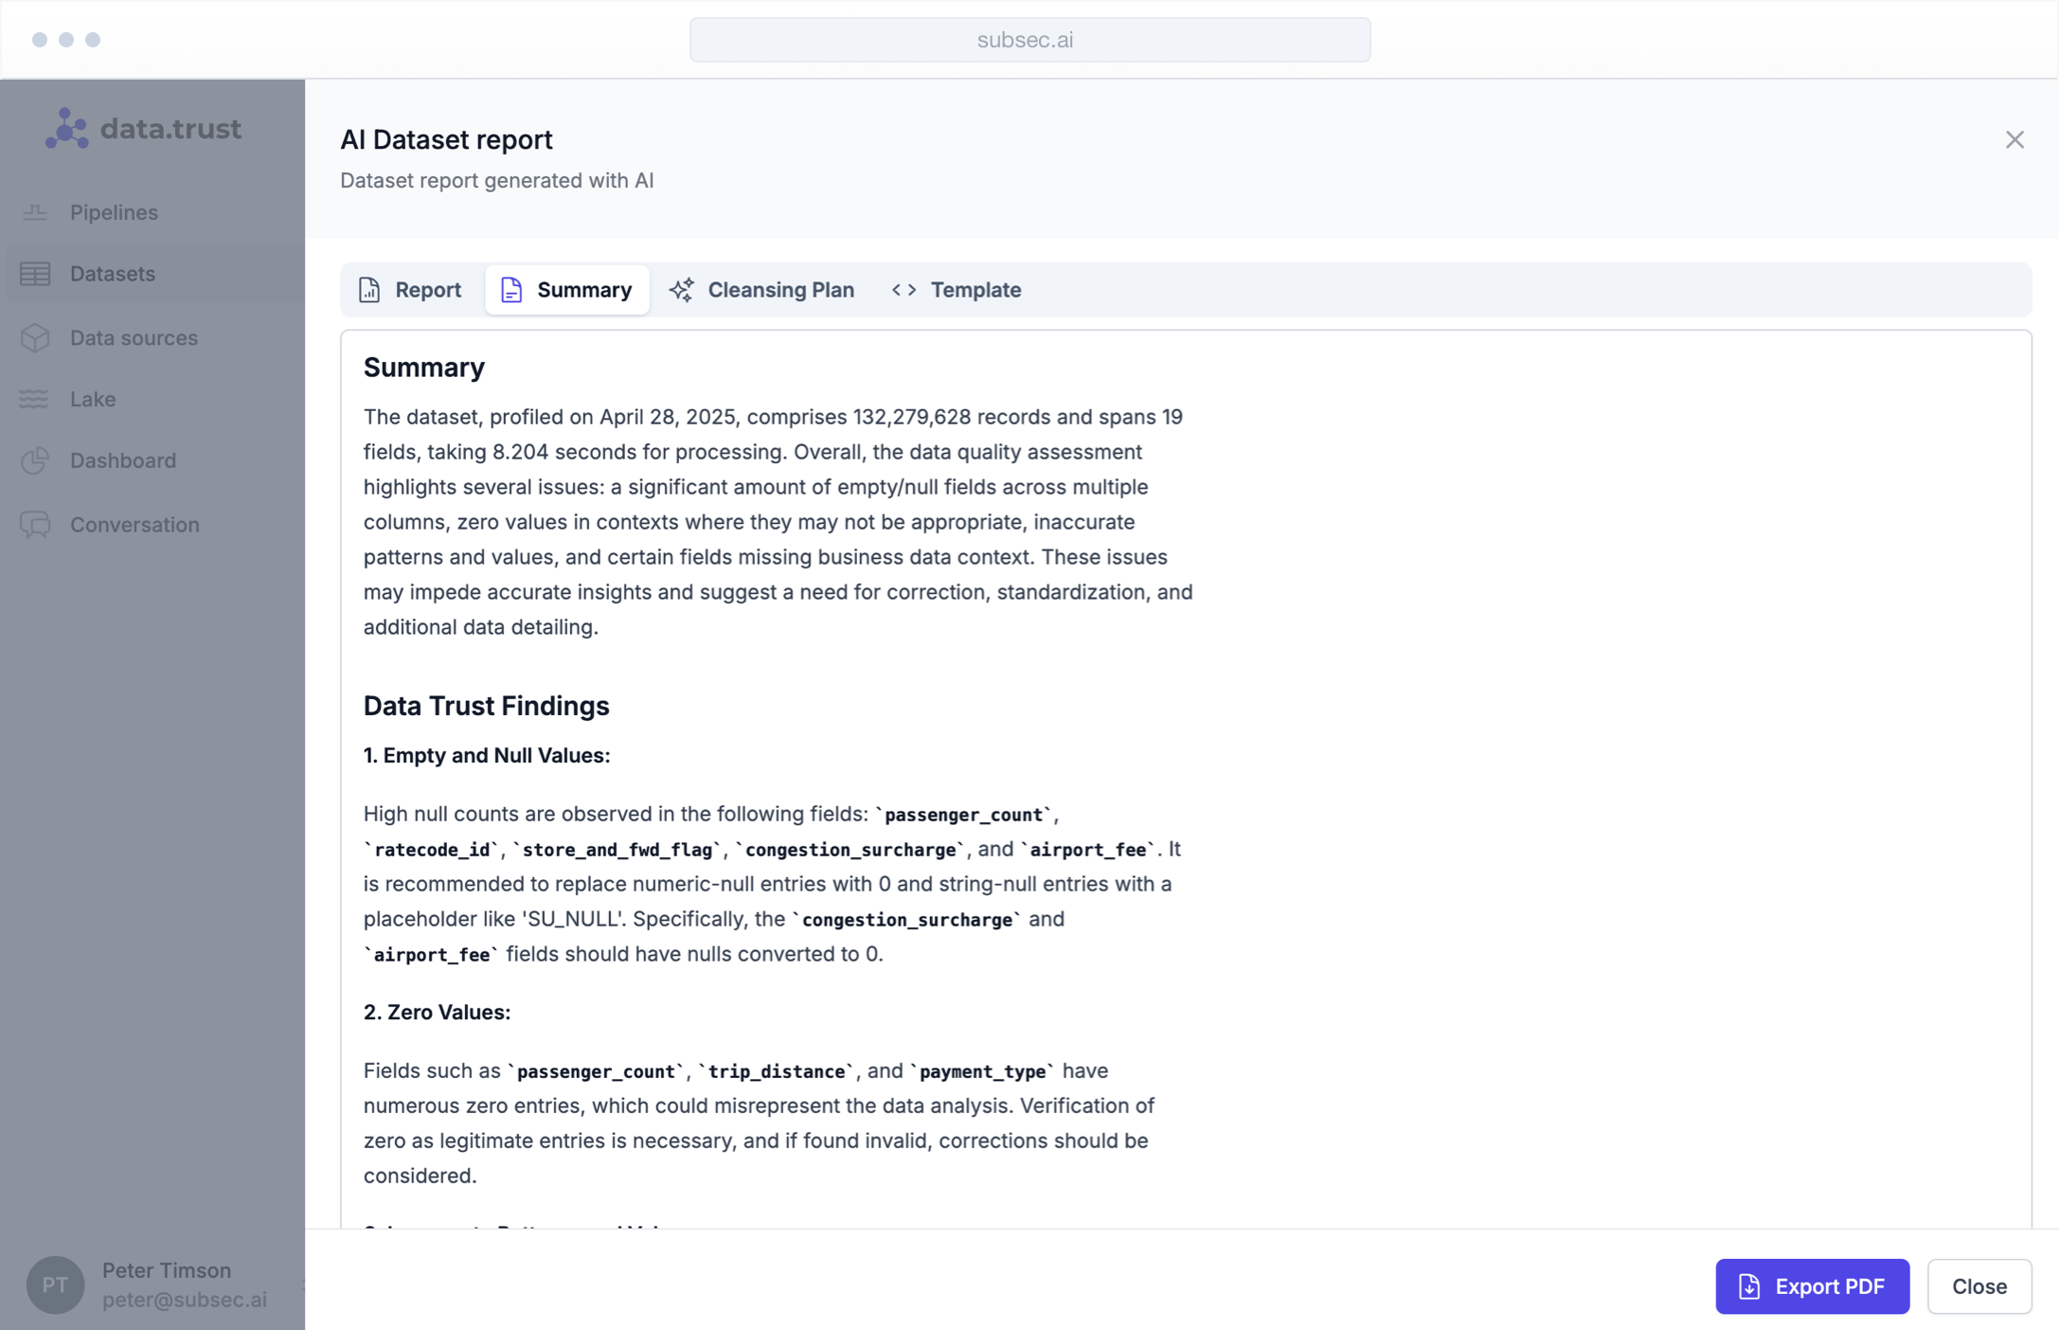Click the subsec.ai address bar
Viewport: 2059px width, 1330px height.
[1029, 40]
